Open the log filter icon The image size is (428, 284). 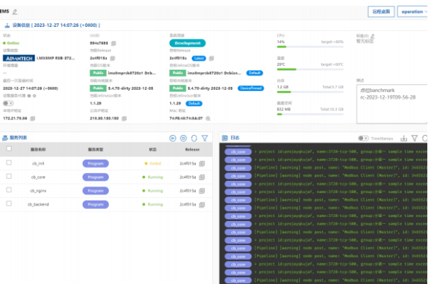(415, 138)
